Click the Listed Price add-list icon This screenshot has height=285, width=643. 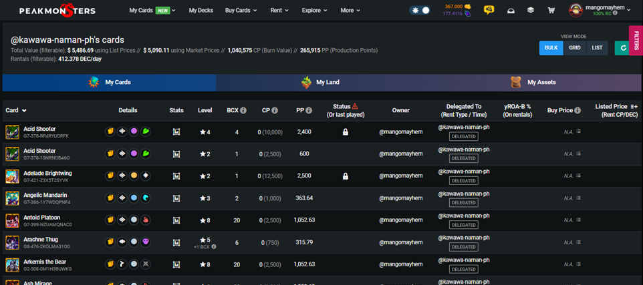(x=634, y=107)
